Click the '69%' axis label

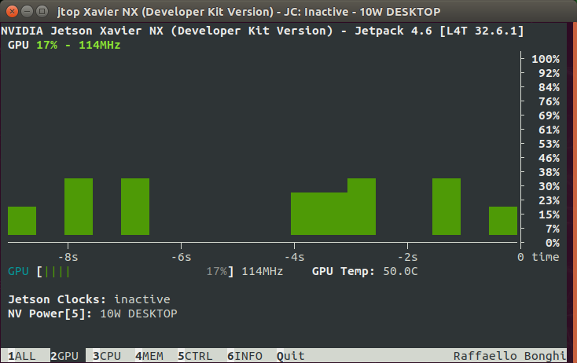(549, 115)
